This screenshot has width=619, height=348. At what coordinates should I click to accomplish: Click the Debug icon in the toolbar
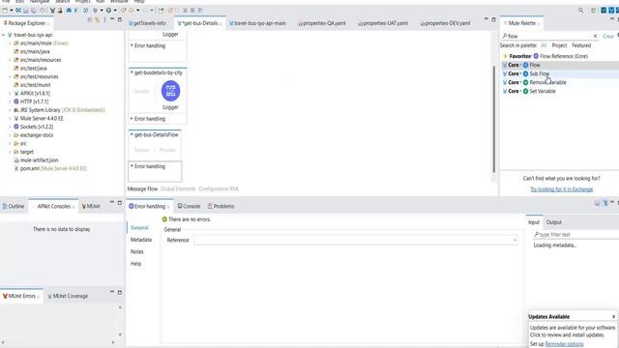[95, 11]
